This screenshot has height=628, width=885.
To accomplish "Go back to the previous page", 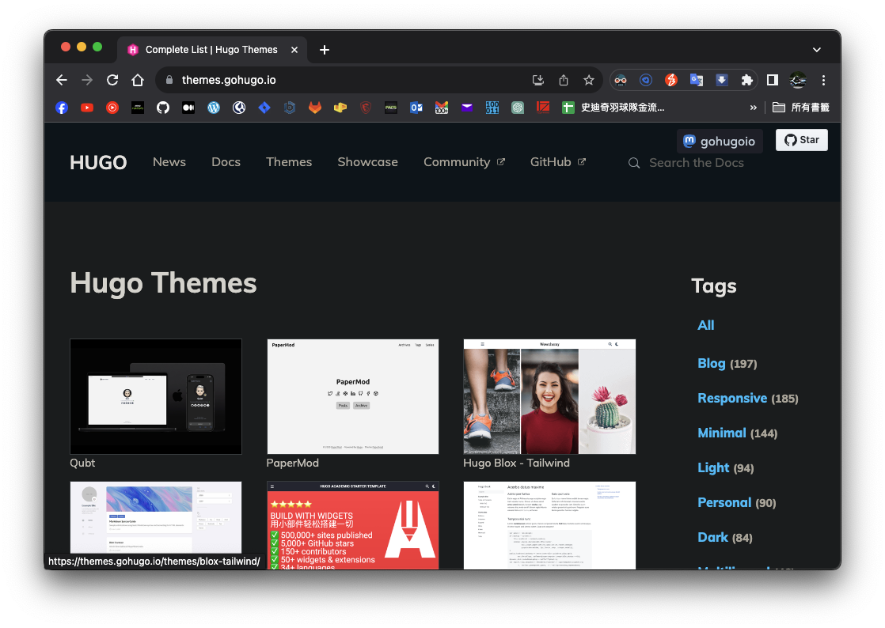I will [x=62, y=80].
